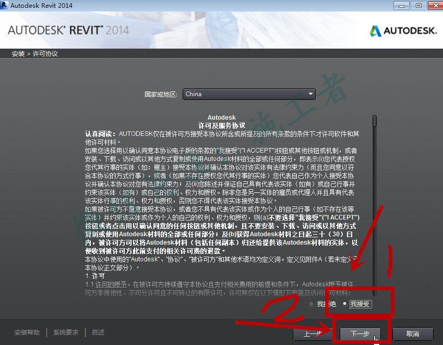The height and width of the screenshot is (345, 443).
Task: Click the 安装 breadcrumb item
Action: (x=18, y=54)
